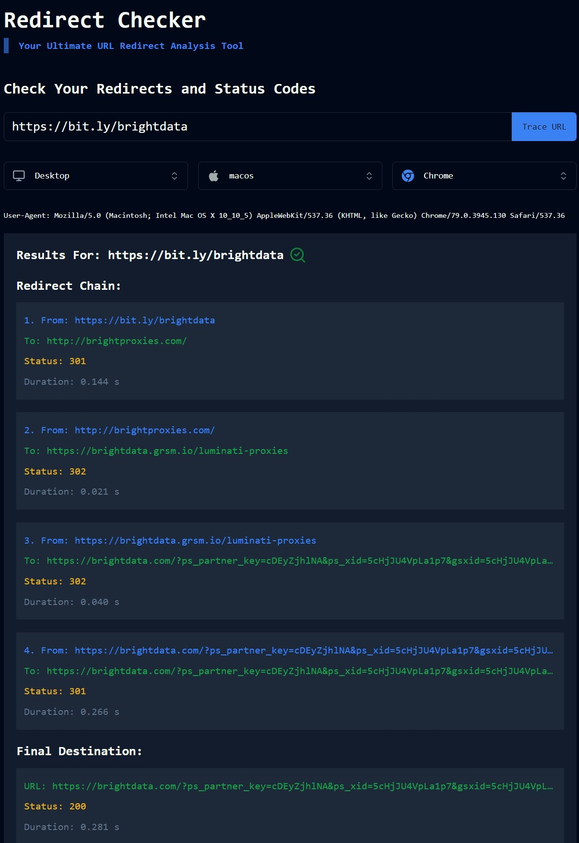Click the Chrome dropdown up-down arrows
Screen dimensions: 579x843
click(x=563, y=176)
